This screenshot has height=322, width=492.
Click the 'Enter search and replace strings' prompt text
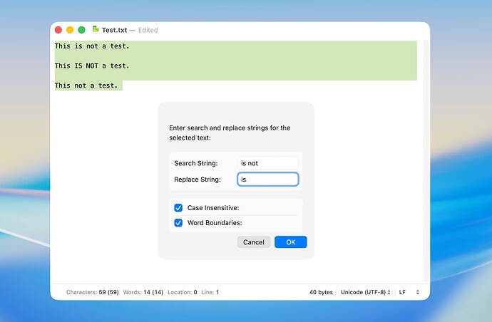coord(230,133)
